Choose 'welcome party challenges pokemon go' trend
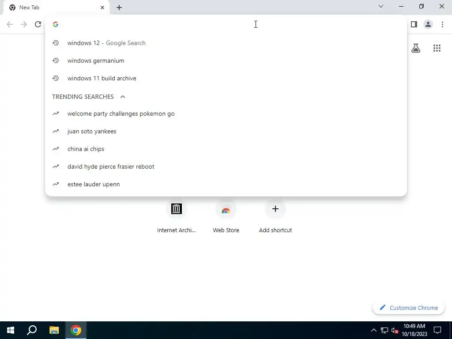The height and width of the screenshot is (339, 452). click(226, 113)
